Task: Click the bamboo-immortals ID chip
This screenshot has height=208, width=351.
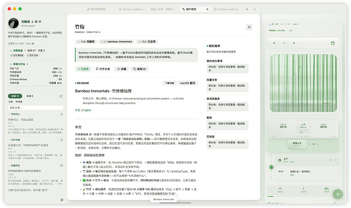Action: pos(116,42)
